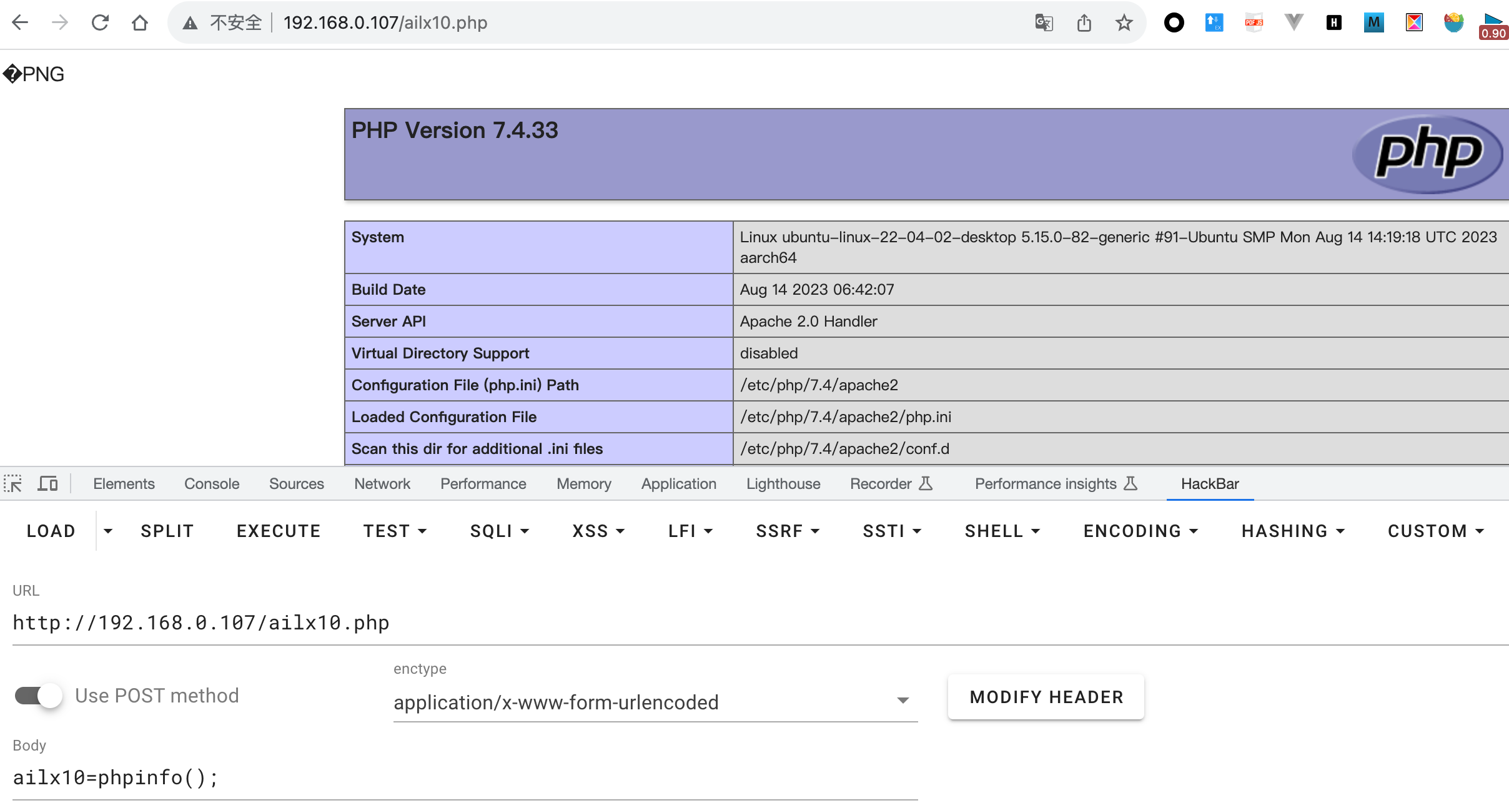The width and height of the screenshot is (1509, 808).
Task: Click the back navigation arrow
Action: pos(20,23)
